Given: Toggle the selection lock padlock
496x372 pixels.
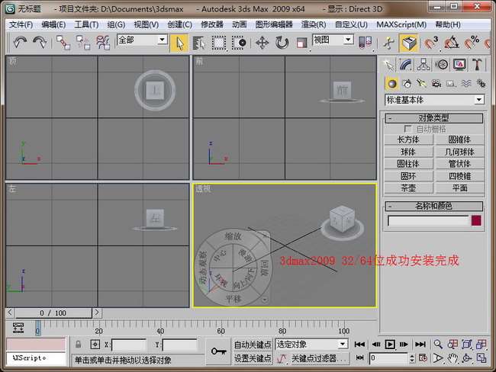Looking at the screenshot, I should [79, 345].
